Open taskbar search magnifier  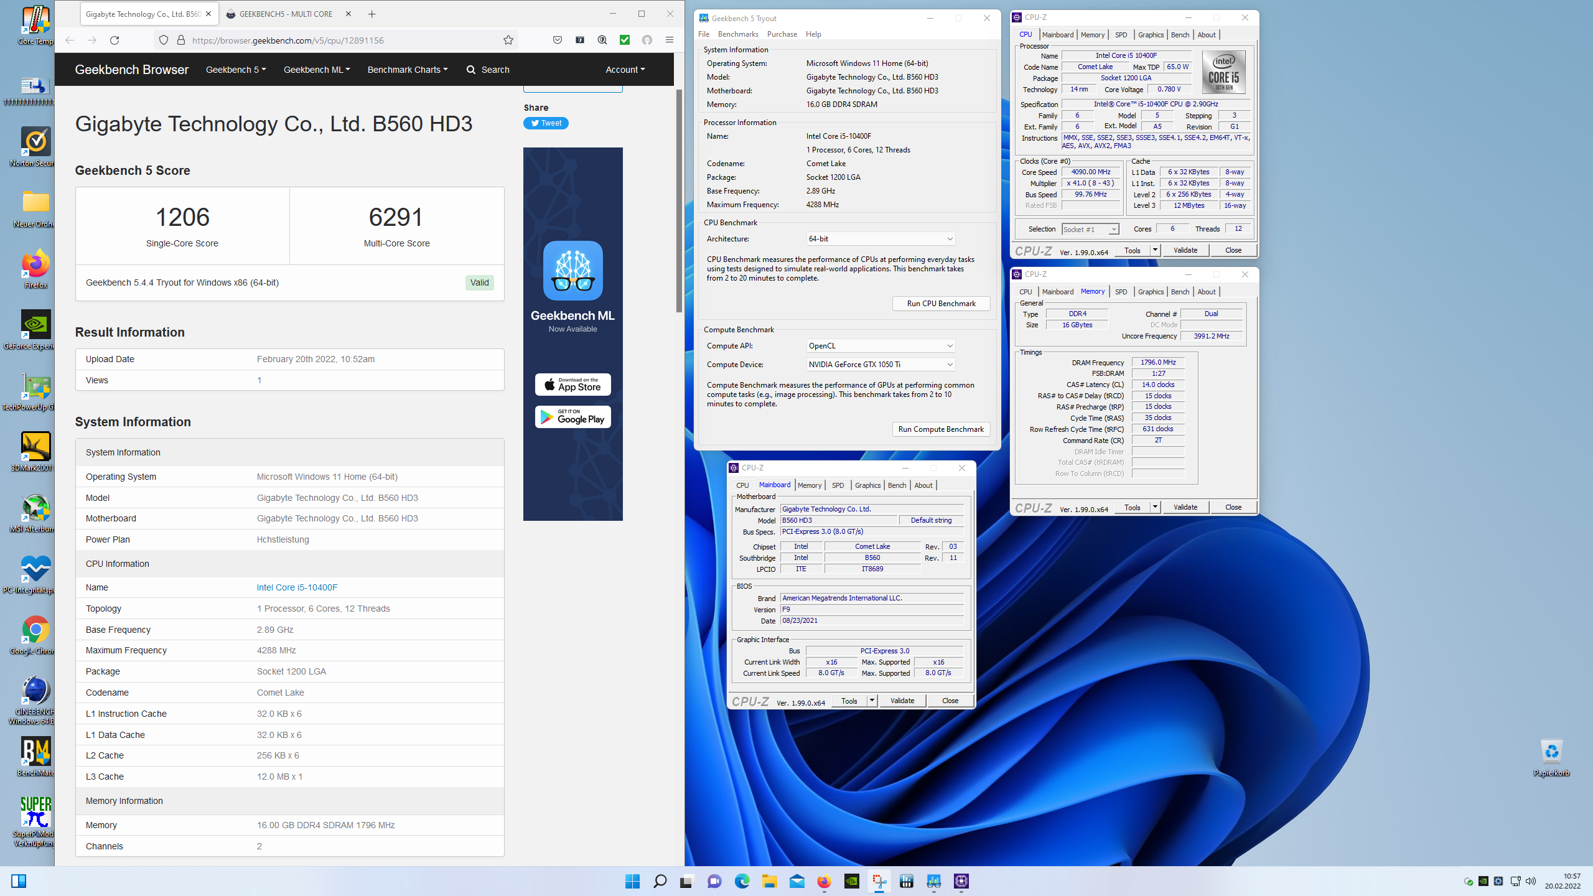click(x=660, y=881)
